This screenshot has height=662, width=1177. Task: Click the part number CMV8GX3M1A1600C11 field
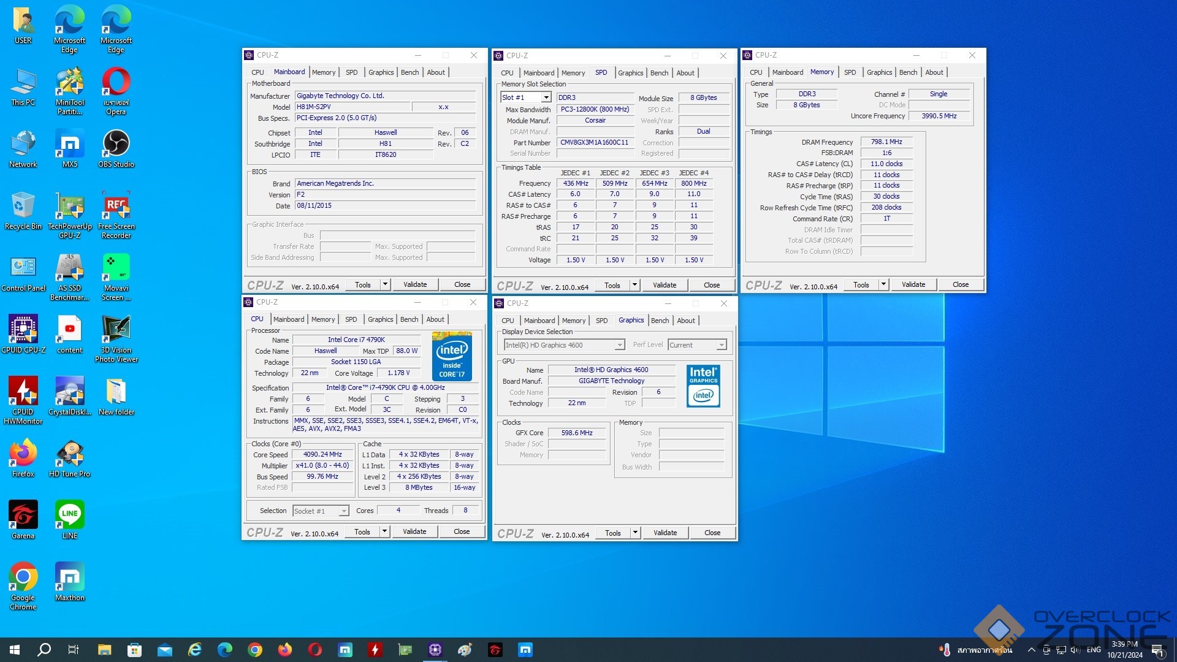click(x=595, y=142)
